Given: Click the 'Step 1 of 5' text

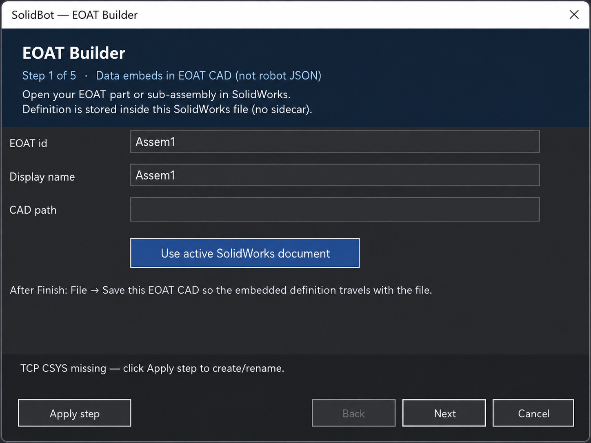Looking at the screenshot, I should 49,75.
